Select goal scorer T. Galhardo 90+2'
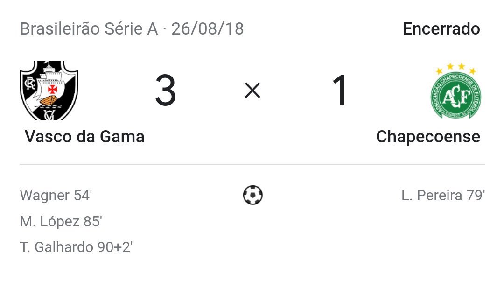 click(x=77, y=247)
